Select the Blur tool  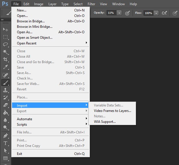pyautogui.click(x=5, y=120)
